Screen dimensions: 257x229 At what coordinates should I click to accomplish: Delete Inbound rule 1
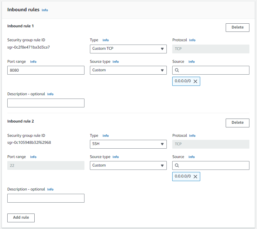tap(237, 28)
